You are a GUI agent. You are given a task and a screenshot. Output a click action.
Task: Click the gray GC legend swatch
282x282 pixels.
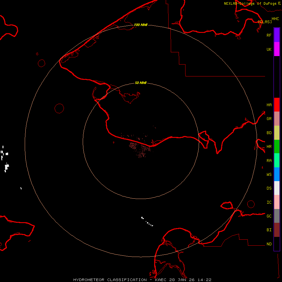(277, 216)
